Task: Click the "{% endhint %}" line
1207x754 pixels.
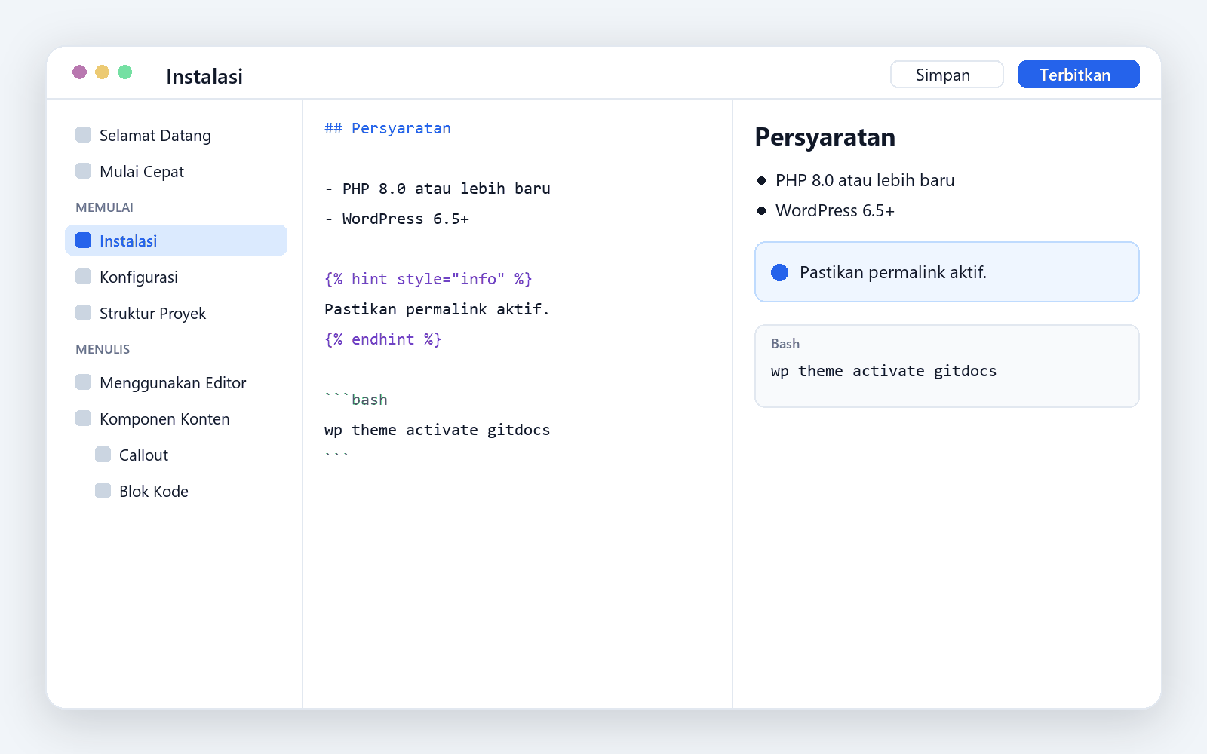Action: pyautogui.click(x=383, y=339)
